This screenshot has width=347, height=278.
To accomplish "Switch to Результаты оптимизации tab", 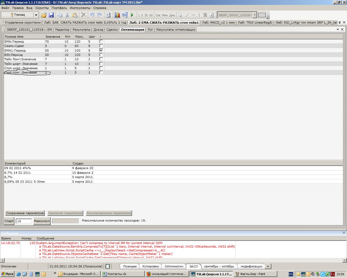I will point(175,30).
